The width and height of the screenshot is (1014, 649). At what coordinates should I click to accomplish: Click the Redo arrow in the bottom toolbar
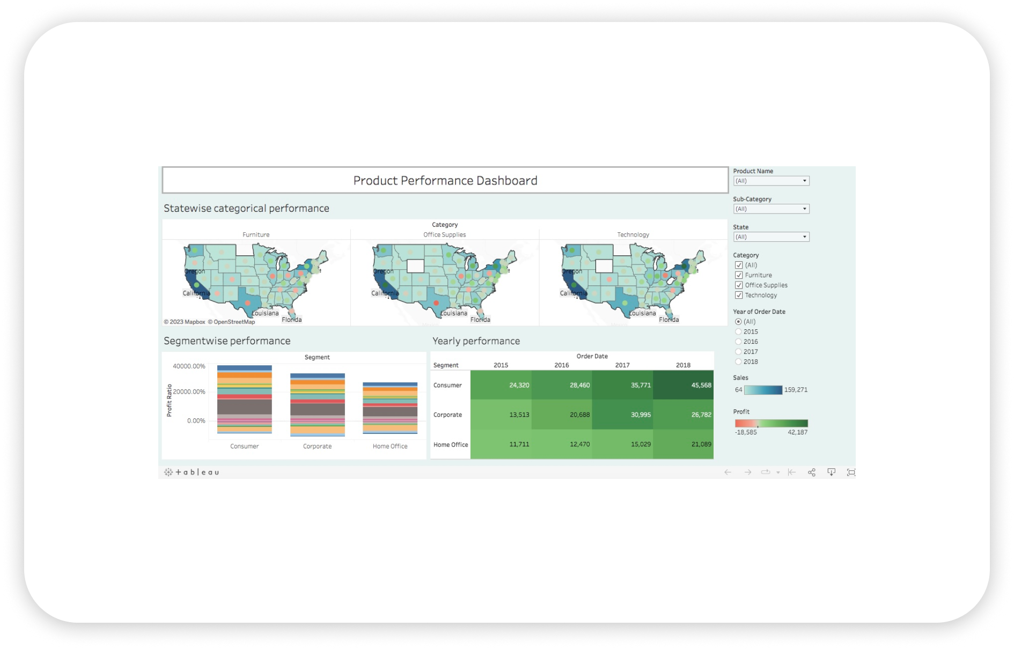[748, 472]
